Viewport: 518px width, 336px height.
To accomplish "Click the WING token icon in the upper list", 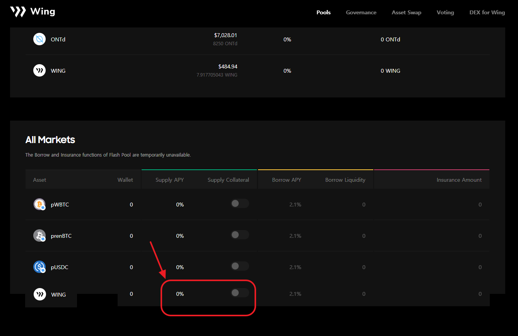I will (x=39, y=70).
